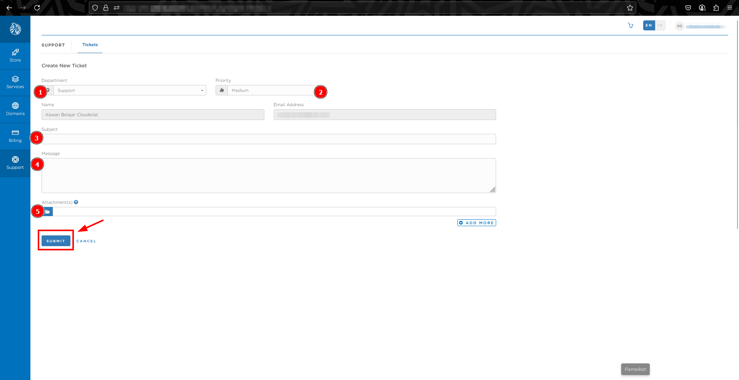Select the Tickets tab
Image resolution: width=739 pixels, height=380 pixels.
coord(90,45)
